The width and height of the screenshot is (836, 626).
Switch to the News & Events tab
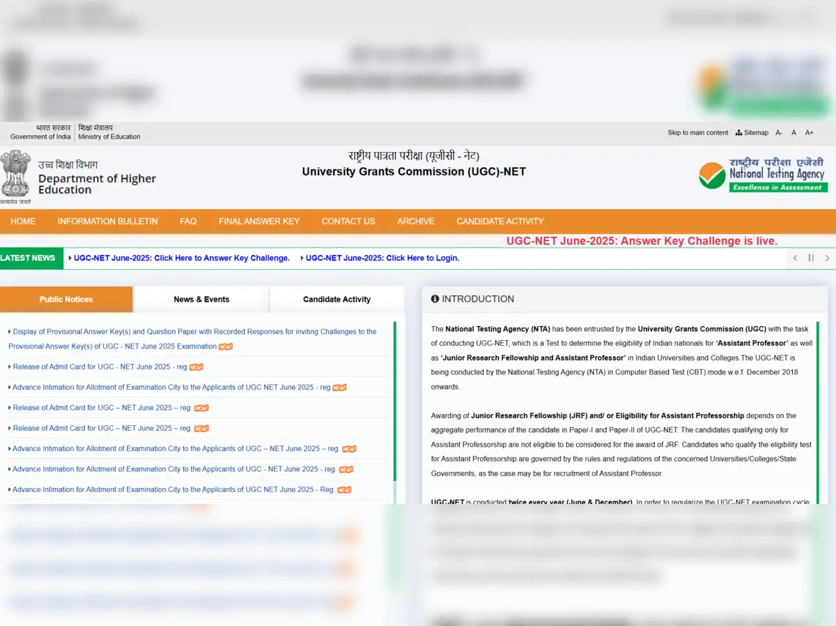201,299
